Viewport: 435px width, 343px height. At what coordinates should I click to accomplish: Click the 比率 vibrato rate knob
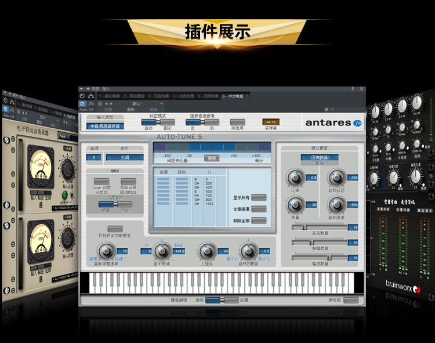coord(295,178)
